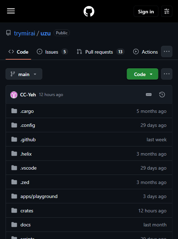
Task: Open the uzu repository link
Action: [45, 33]
